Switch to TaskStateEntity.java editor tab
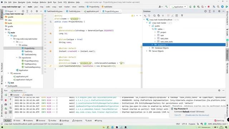This screenshot has height=129, width=229. (54, 11)
